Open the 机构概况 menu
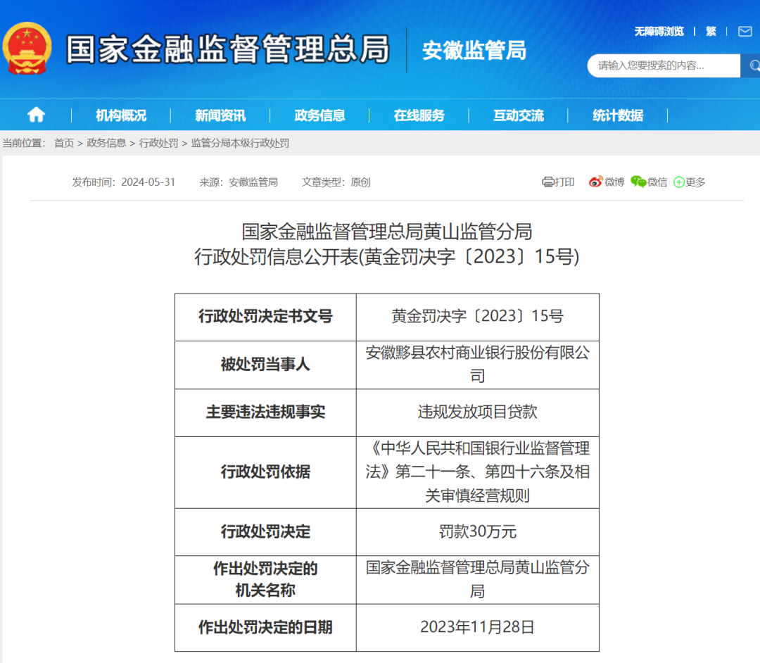760x663 pixels. tap(121, 115)
